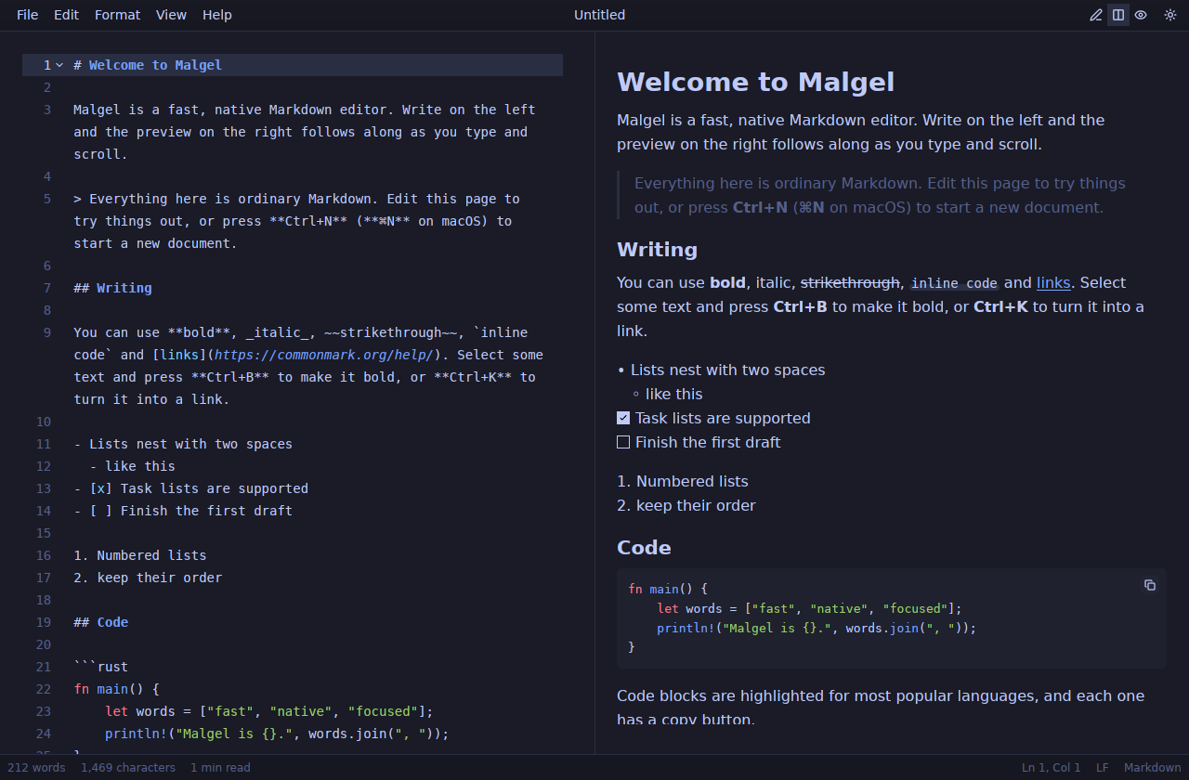Check 'Finish the first draft' checkbox
1189x780 pixels.
pos(623,442)
